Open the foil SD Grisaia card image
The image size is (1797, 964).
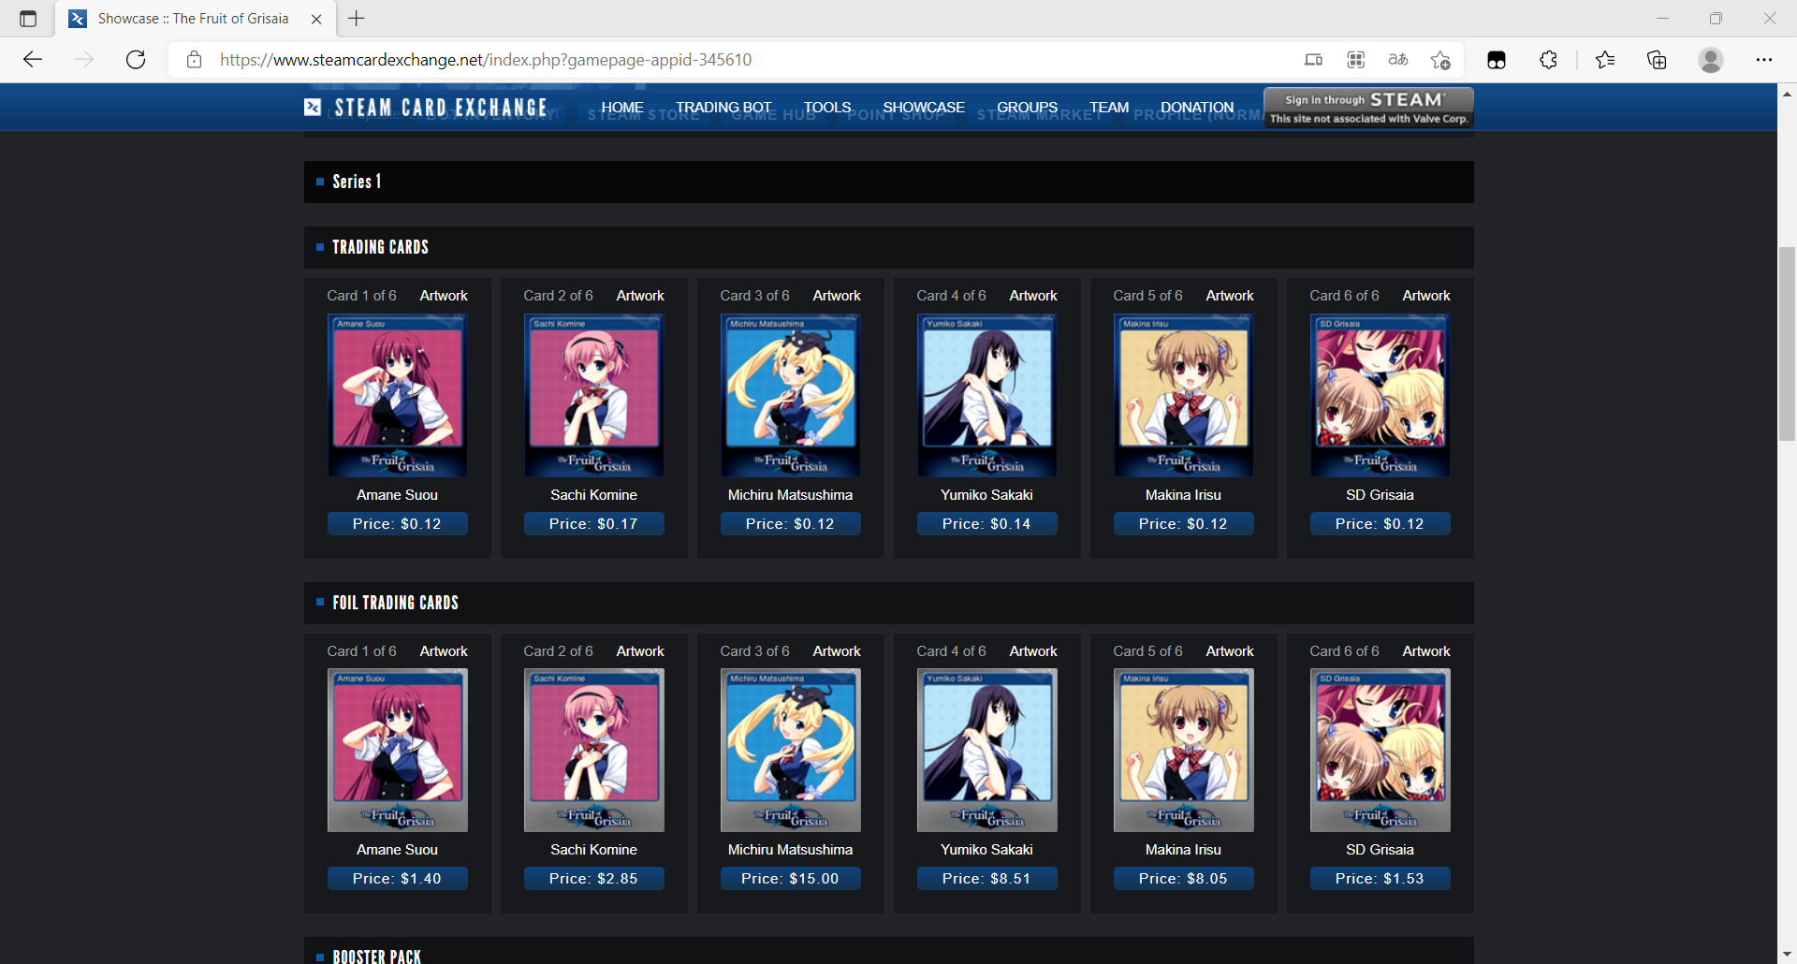click(x=1380, y=751)
